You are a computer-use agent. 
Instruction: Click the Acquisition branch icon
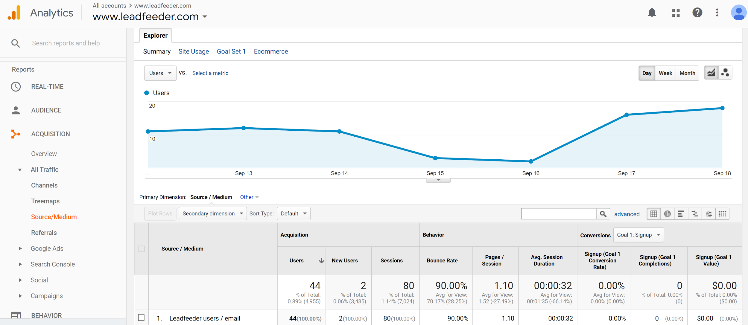coord(16,134)
